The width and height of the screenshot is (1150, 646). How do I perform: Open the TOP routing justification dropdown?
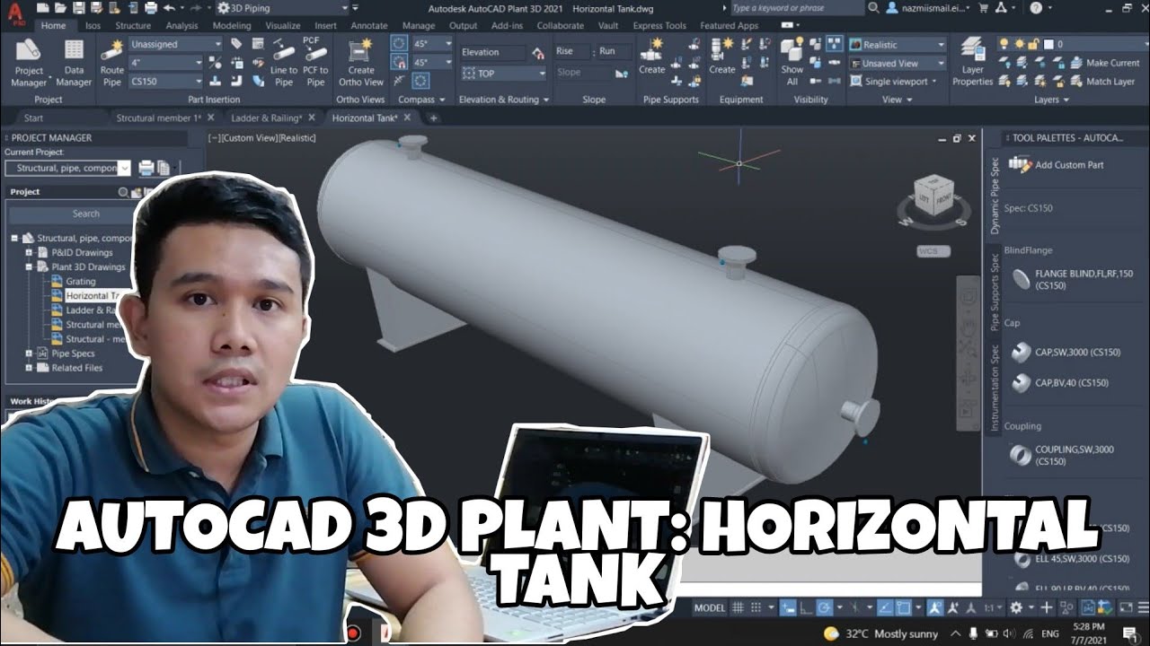tap(504, 74)
